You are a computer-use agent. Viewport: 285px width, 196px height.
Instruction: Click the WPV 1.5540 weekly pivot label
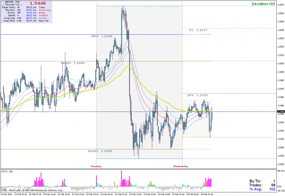[102, 36]
